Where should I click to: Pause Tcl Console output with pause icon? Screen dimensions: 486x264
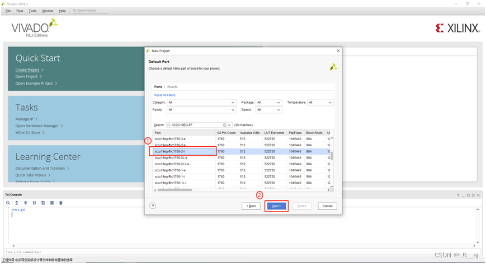click(35, 203)
